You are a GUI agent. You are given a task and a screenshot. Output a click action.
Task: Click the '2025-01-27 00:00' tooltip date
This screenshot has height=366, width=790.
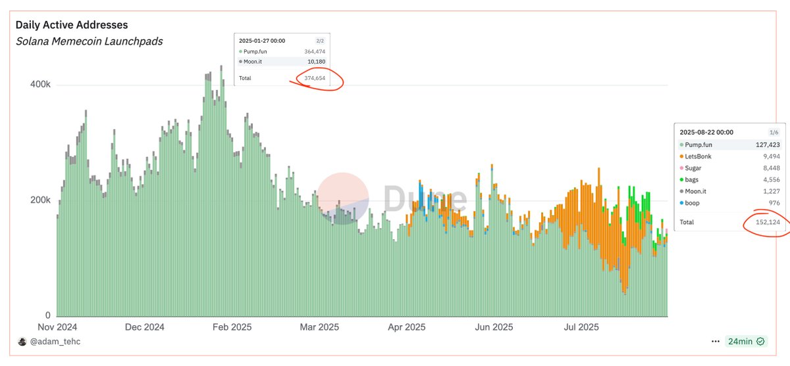pyautogui.click(x=261, y=41)
